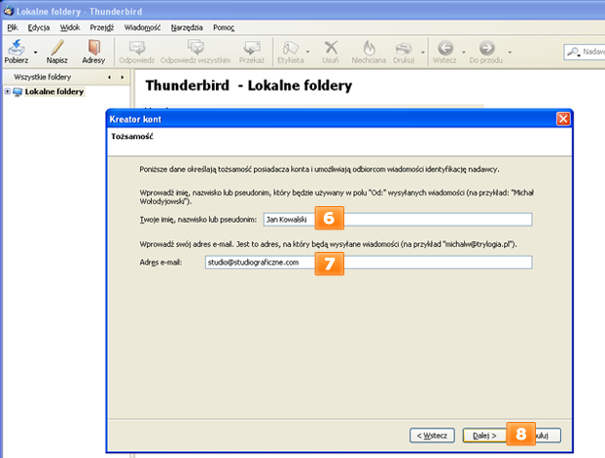
Task: Click the name field containing Jan Kowalski
Action: pyautogui.click(x=398, y=220)
